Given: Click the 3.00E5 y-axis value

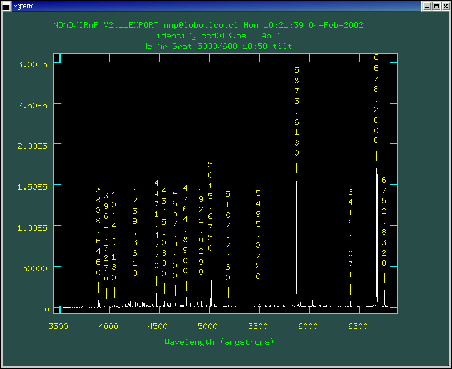Looking at the screenshot, I should pos(32,64).
